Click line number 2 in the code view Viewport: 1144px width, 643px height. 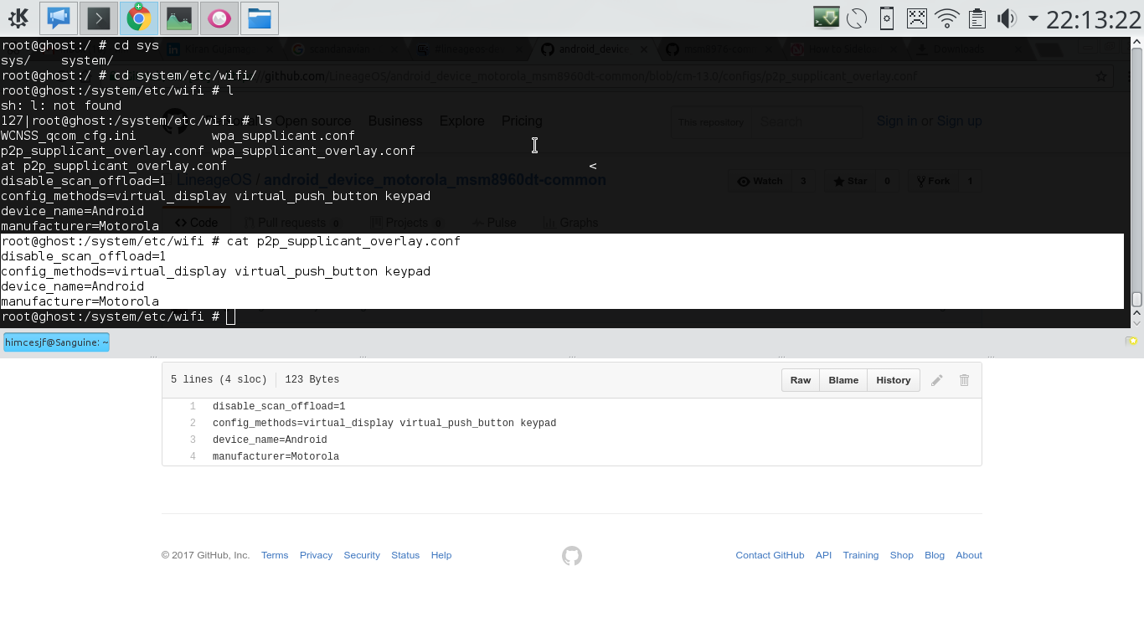[x=193, y=424]
